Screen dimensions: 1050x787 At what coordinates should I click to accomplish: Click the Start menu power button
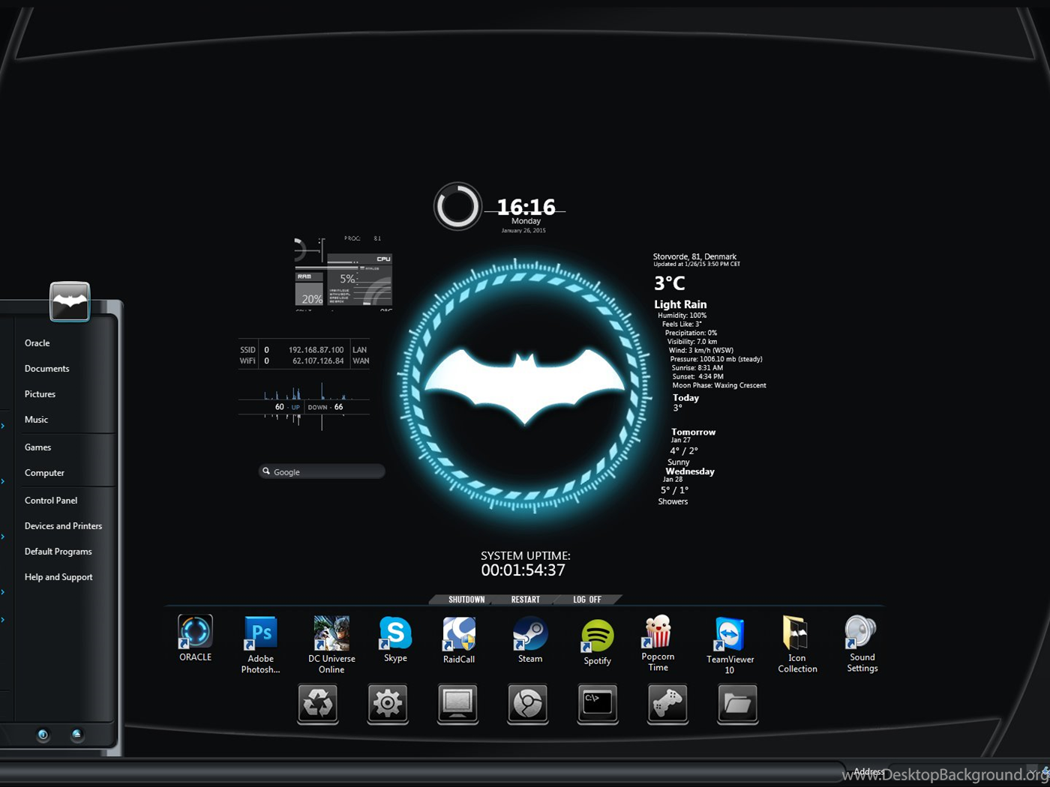coord(43,735)
